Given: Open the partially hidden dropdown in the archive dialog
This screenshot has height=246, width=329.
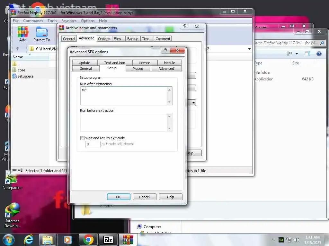Looking at the screenshot, I should (x=193, y=103).
